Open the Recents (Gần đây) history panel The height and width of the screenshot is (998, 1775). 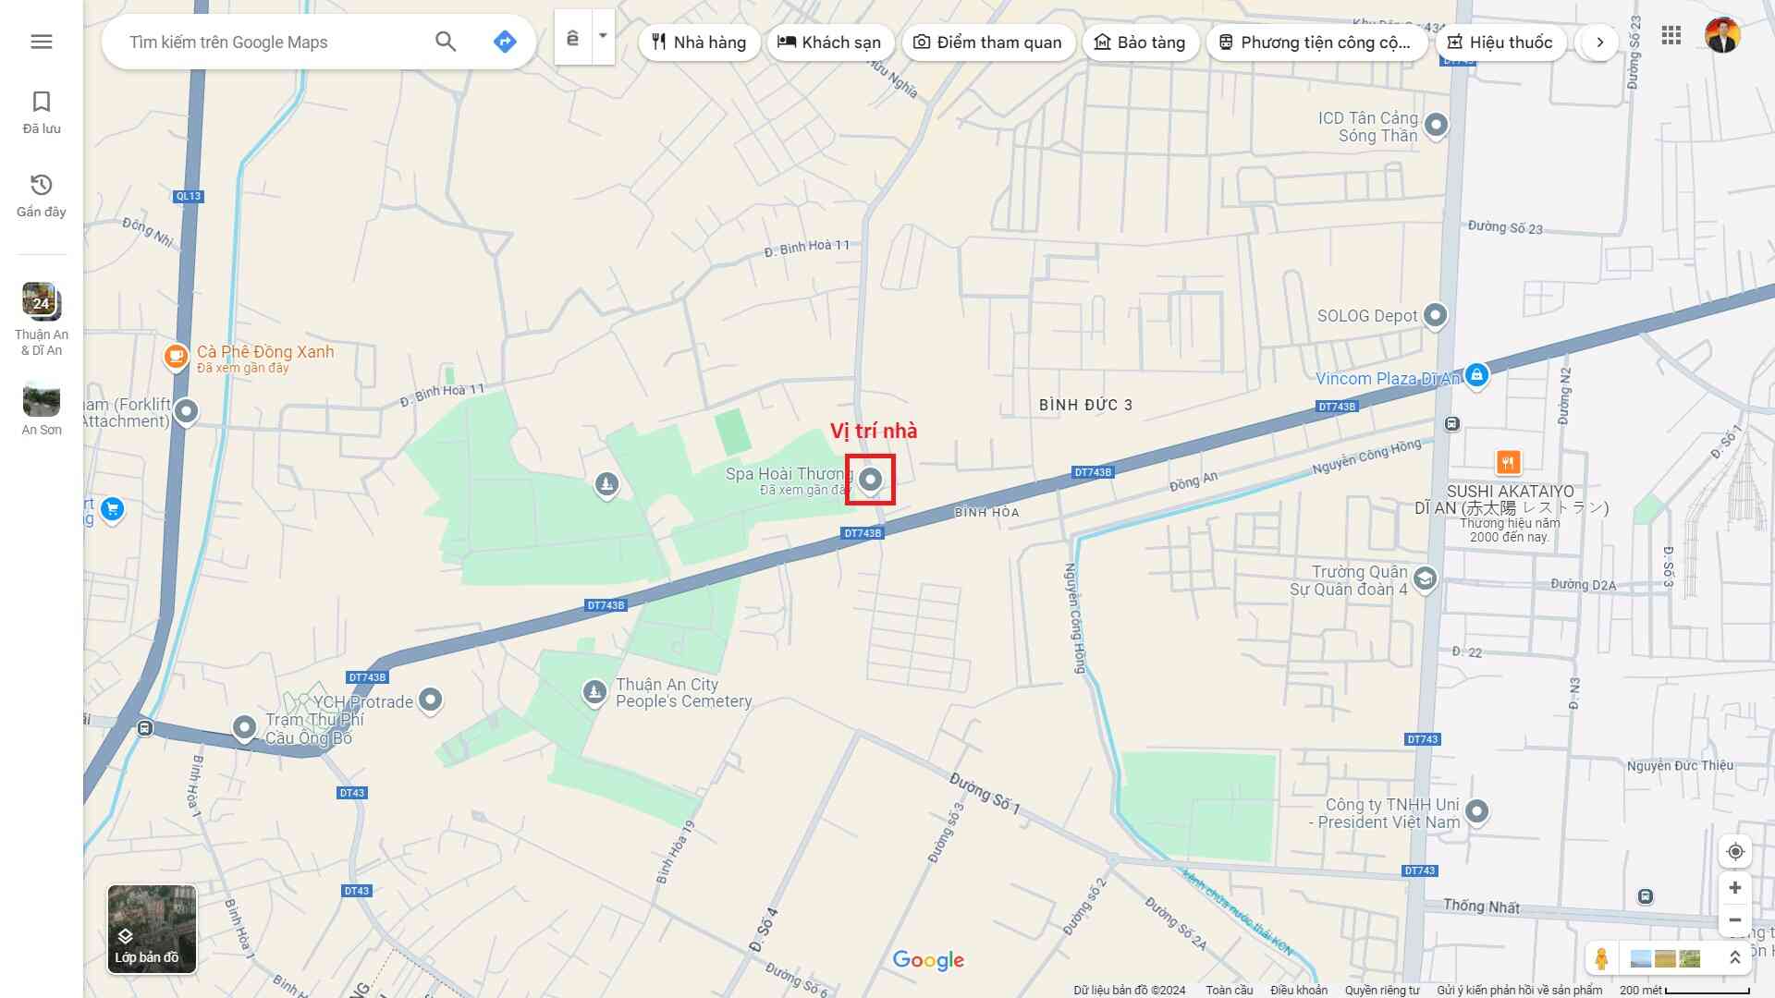[x=42, y=195]
